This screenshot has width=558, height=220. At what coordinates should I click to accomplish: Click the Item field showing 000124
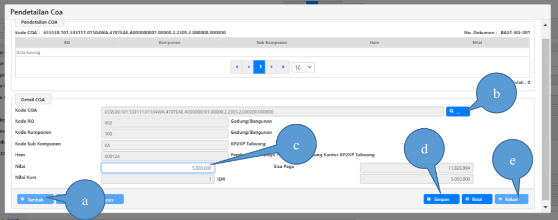[165, 156]
